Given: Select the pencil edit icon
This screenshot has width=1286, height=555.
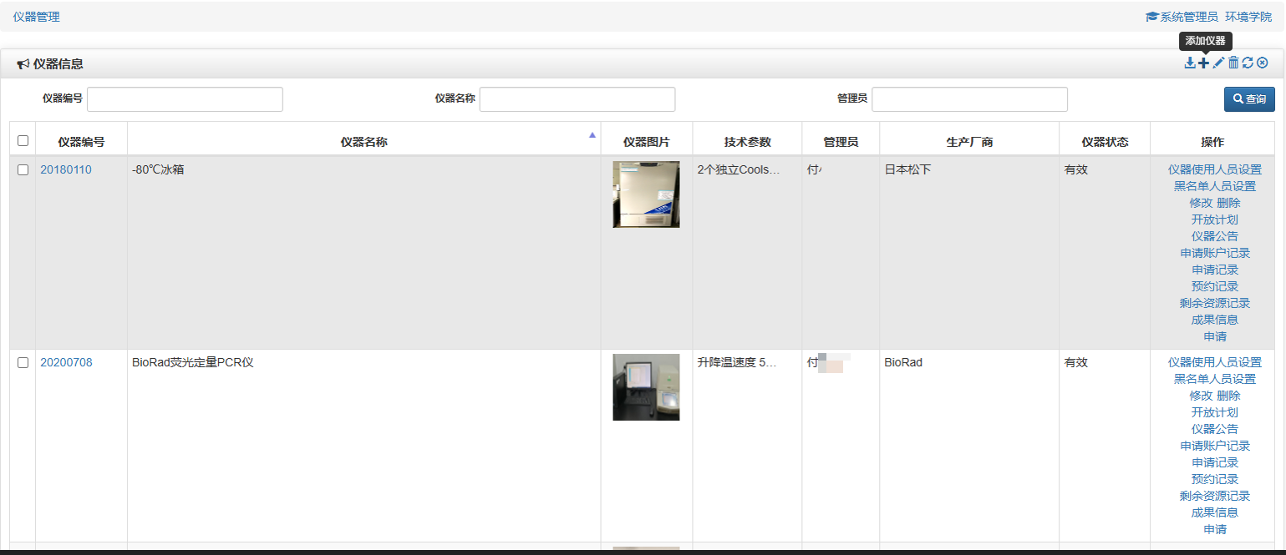Looking at the screenshot, I should tap(1217, 62).
